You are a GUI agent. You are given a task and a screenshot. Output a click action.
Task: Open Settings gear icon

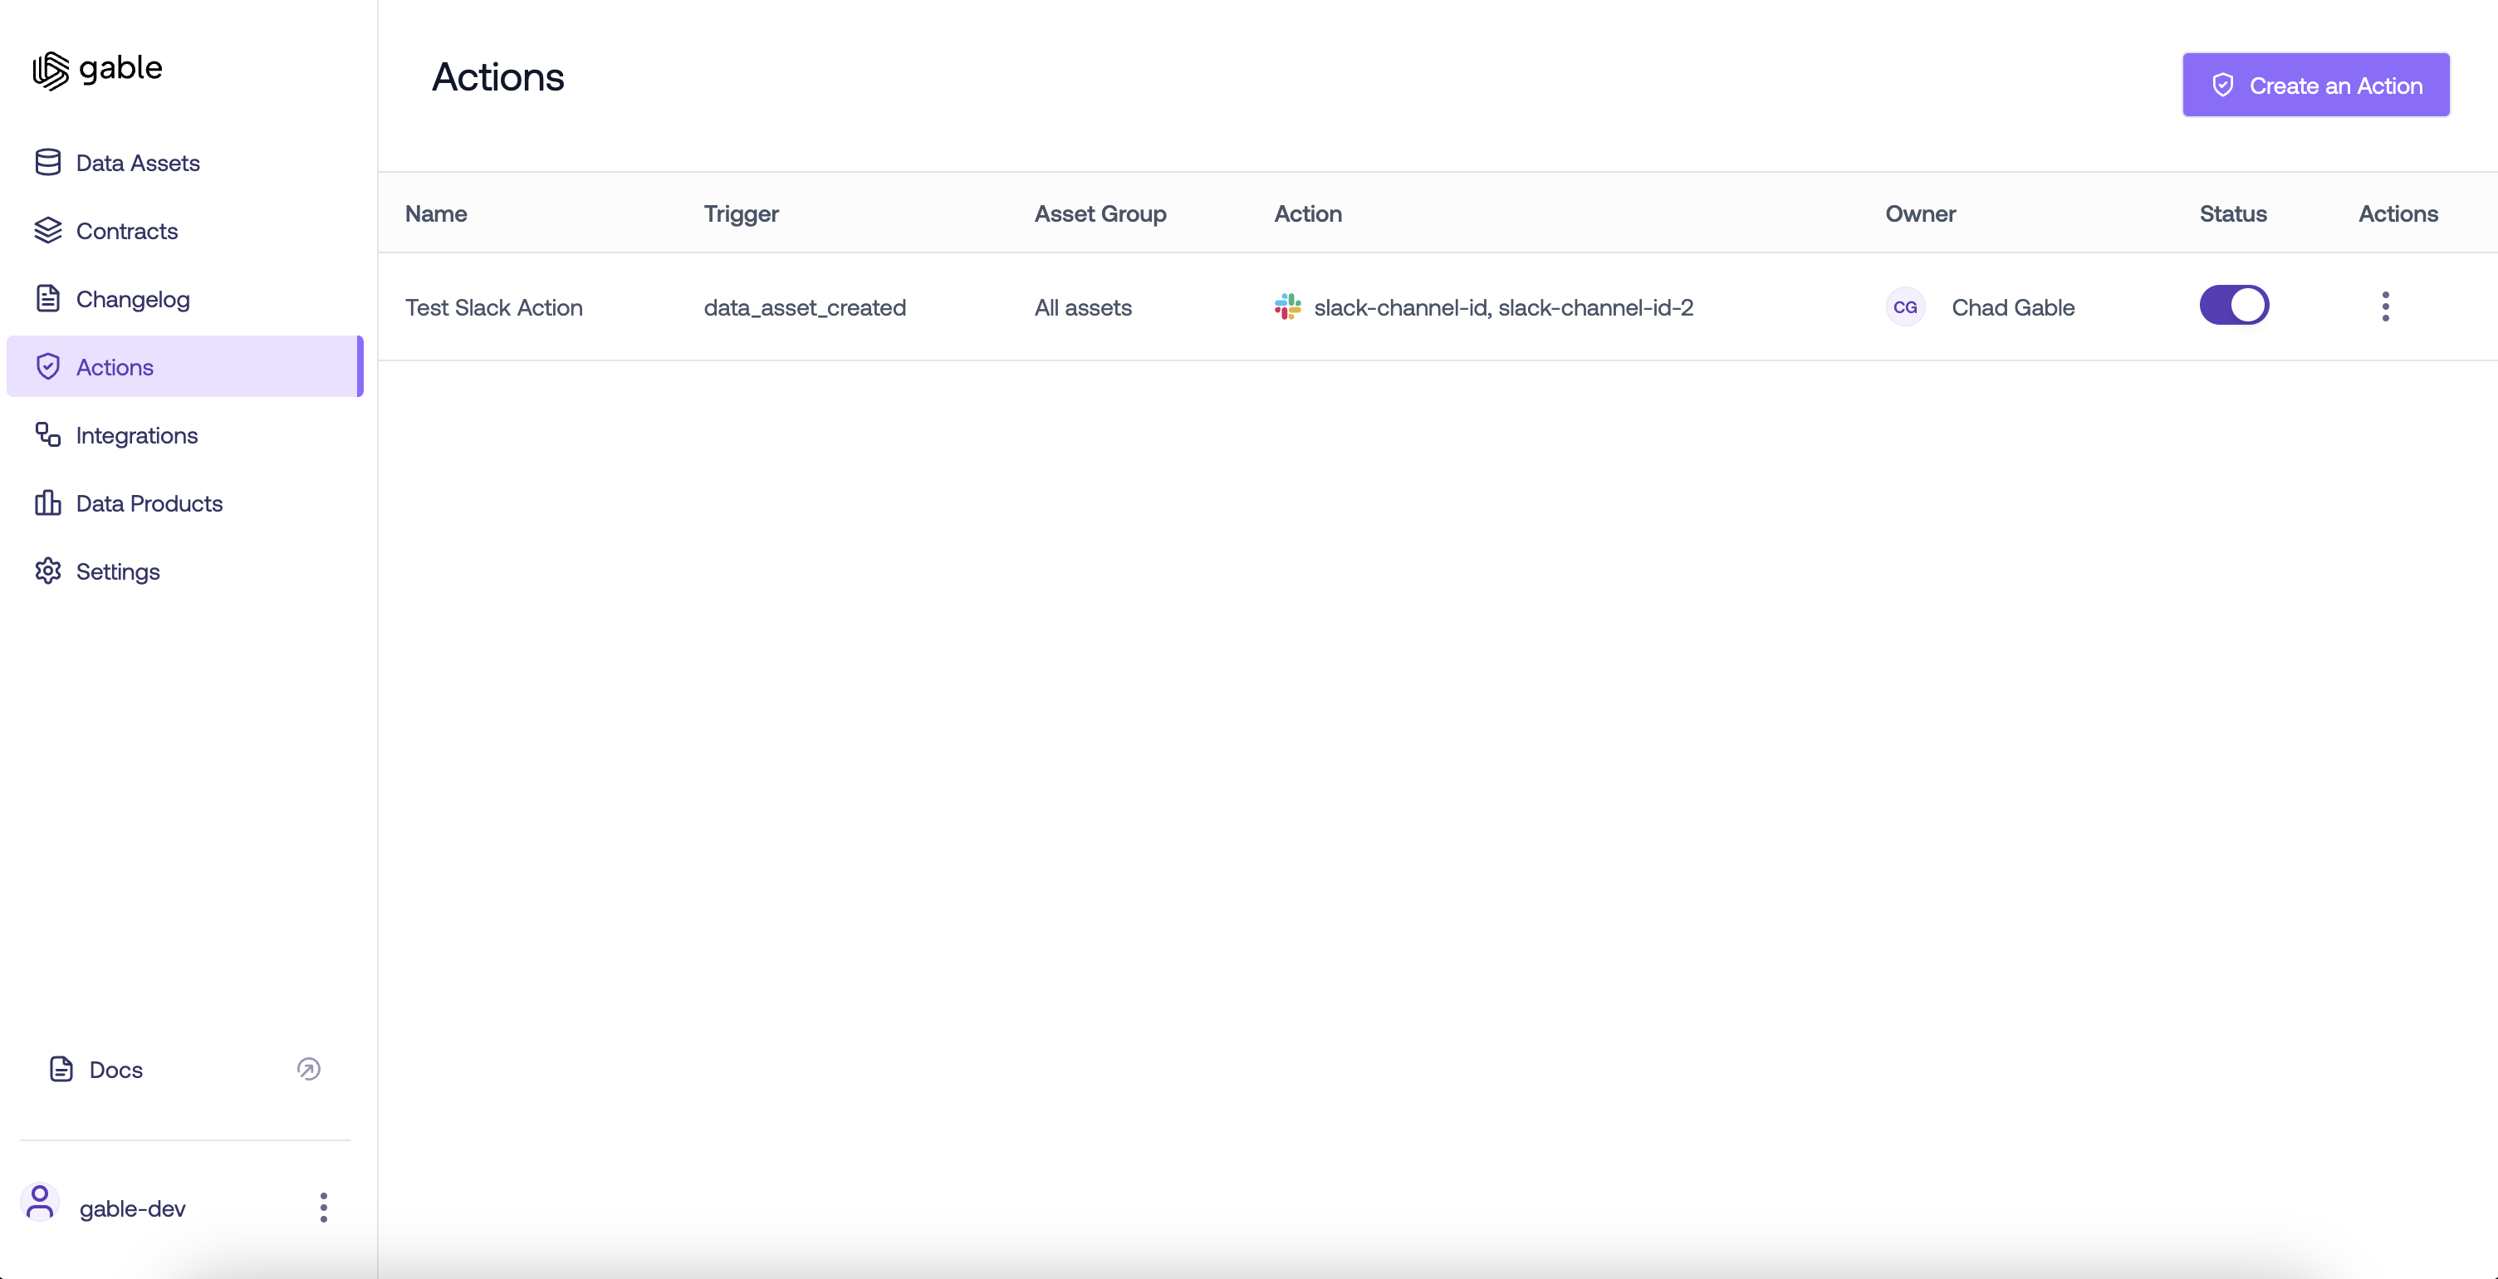click(x=47, y=571)
